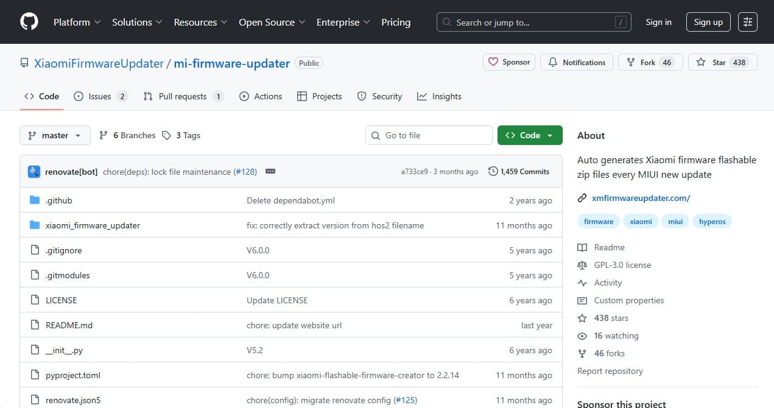Switch to the Code tab

(41, 96)
